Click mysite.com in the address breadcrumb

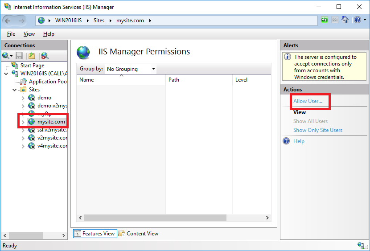(130, 21)
